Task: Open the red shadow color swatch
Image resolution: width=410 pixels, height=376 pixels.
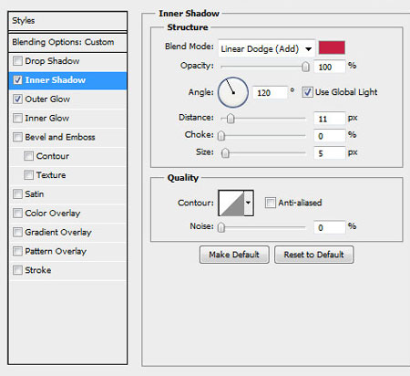Action: [332, 47]
